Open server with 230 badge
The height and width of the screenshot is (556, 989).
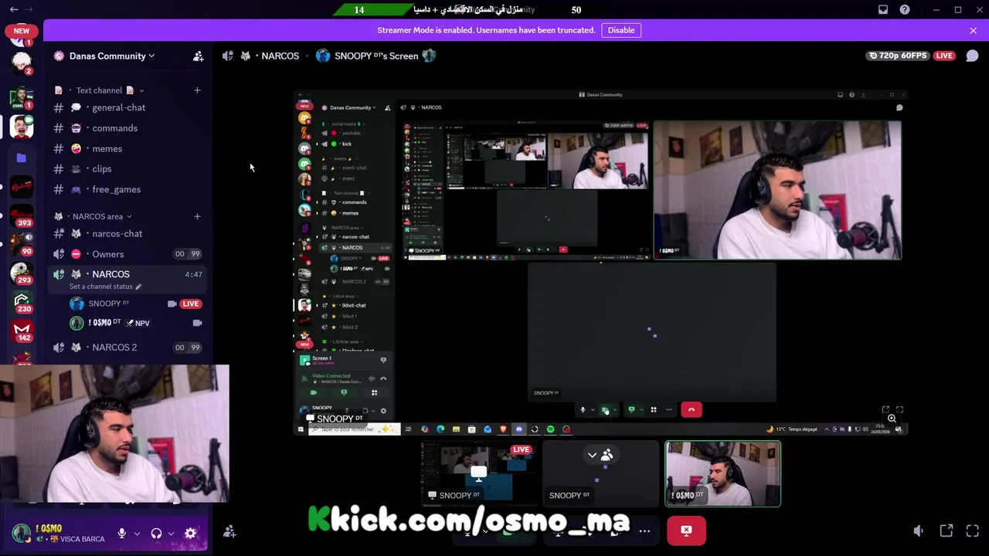tap(22, 302)
